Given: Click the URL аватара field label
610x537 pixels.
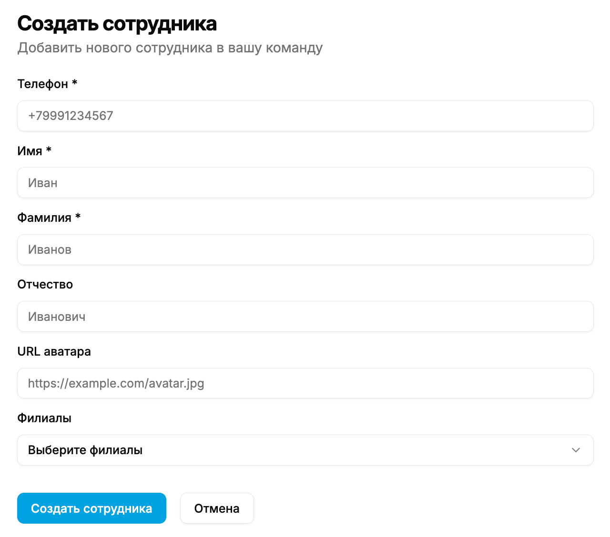Looking at the screenshot, I should click(x=54, y=351).
